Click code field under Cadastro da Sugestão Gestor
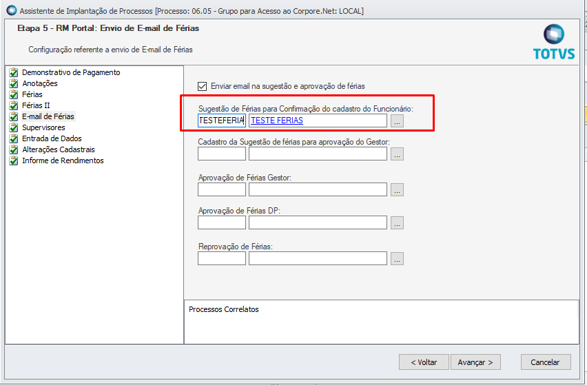This screenshot has height=385, width=587. pyautogui.click(x=222, y=154)
